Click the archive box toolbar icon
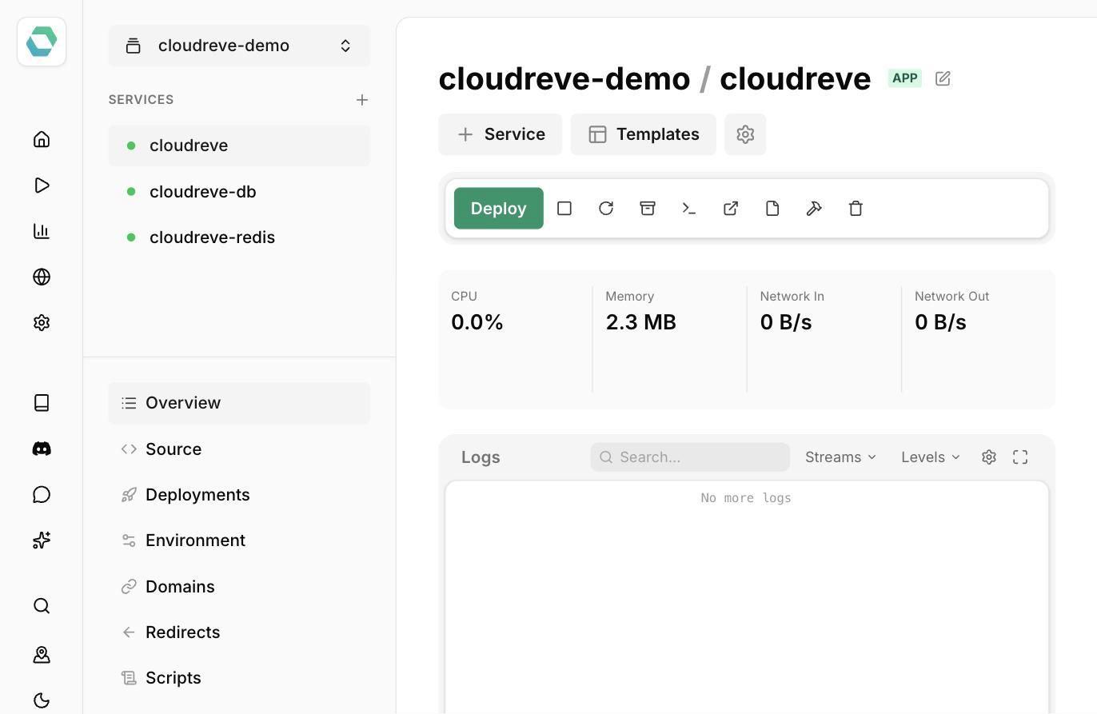This screenshot has height=714, width=1097. pos(648,209)
